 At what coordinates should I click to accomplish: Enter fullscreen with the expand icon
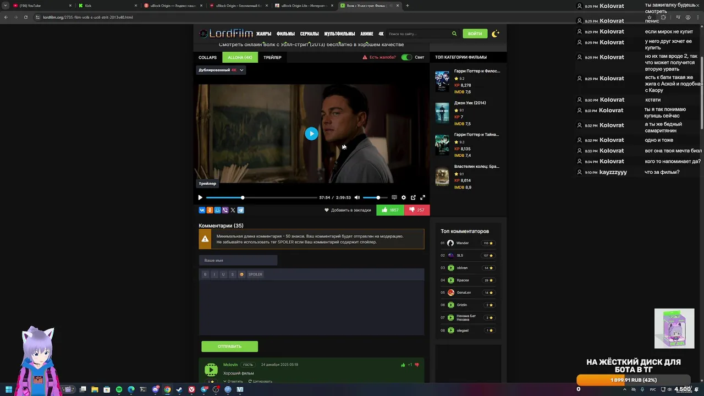pyautogui.click(x=422, y=197)
